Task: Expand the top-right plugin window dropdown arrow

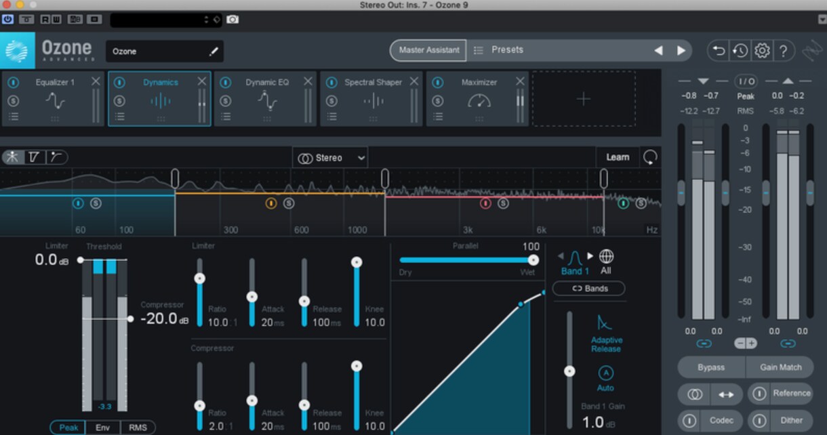Action: tap(822, 20)
